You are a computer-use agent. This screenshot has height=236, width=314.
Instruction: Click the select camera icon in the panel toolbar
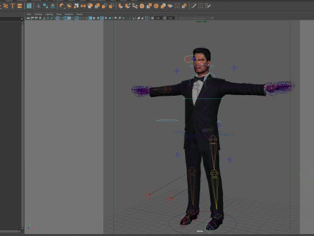28,18
